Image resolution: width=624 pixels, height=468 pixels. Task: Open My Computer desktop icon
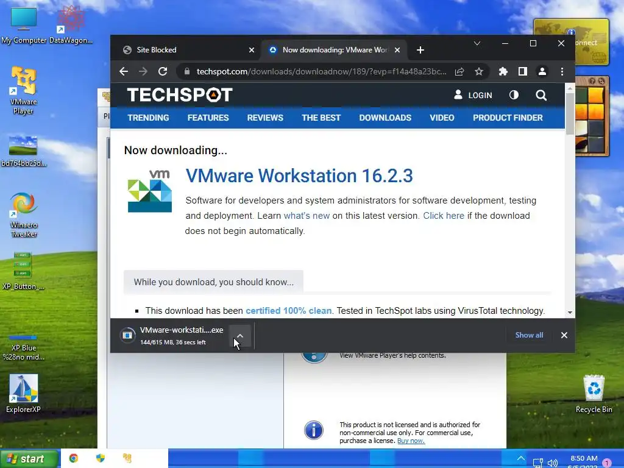tap(24, 26)
